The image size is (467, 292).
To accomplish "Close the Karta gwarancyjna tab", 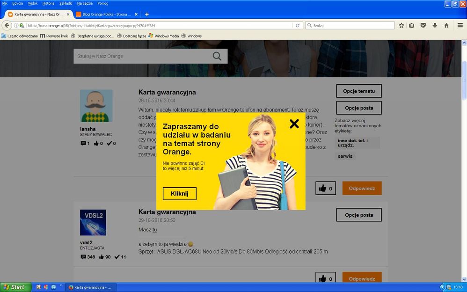I will (68, 15).
